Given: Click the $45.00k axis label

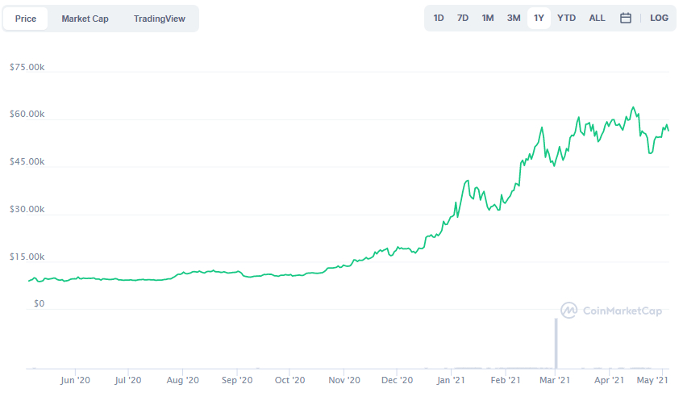Looking at the screenshot, I should [x=27, y=161].
